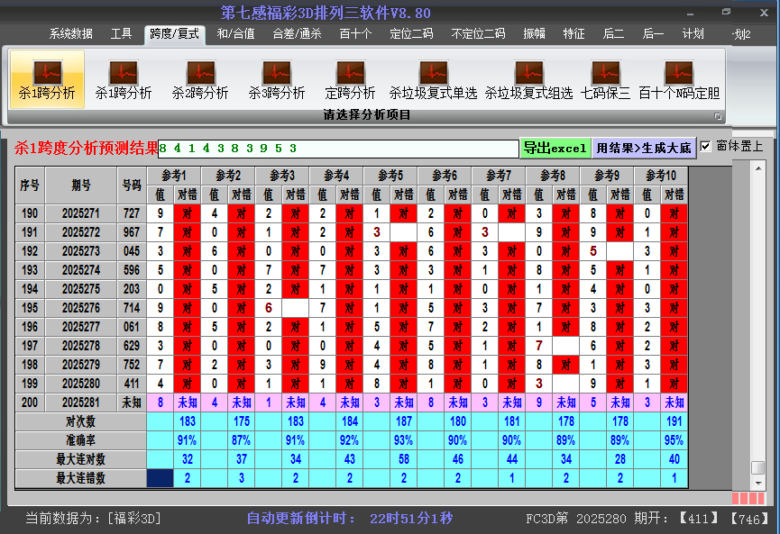Viewport: 780px width, 534px height.
Task: Open the 振幅 menu item
Action: point(533,32)
